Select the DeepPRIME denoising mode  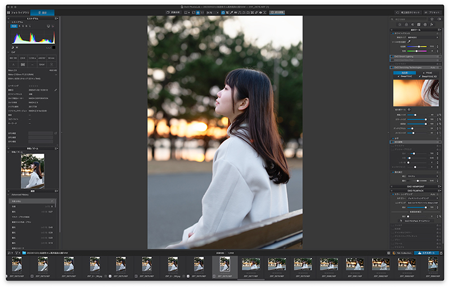coord(405,77)
